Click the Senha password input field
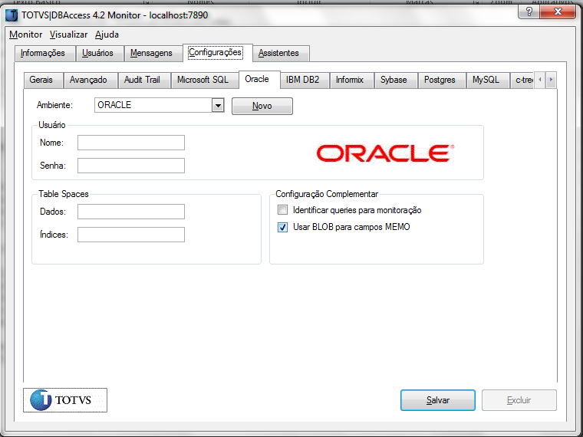Screen dimensions: 583x437 [x=131, y=166]
